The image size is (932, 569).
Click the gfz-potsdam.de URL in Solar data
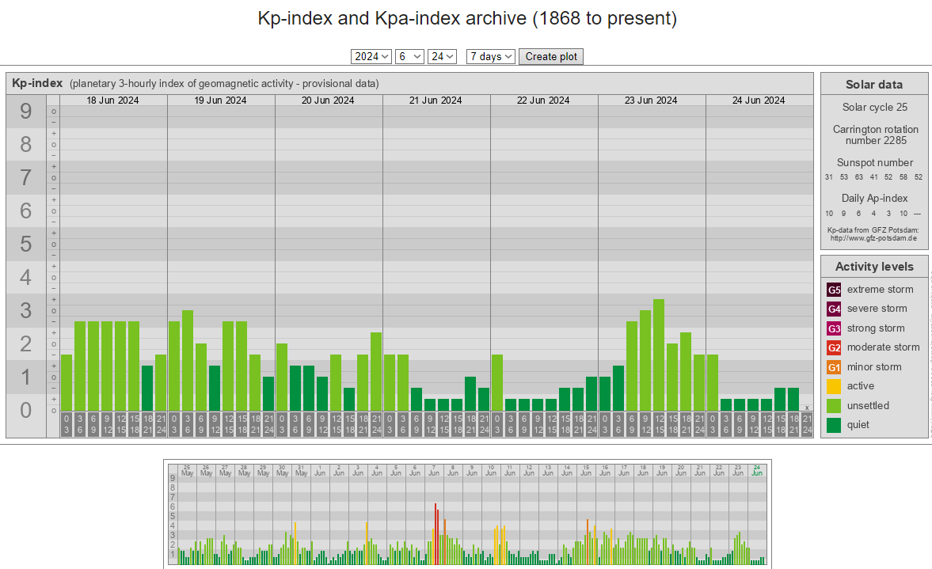pyautogui.click(x=873, y=237)
